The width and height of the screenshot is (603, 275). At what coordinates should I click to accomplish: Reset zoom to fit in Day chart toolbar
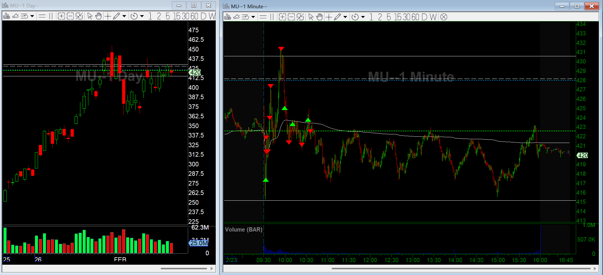79,16
